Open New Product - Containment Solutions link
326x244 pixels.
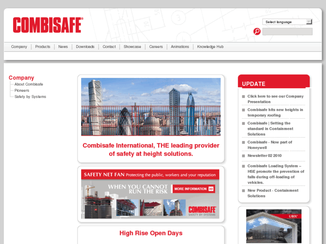point(273,193)
